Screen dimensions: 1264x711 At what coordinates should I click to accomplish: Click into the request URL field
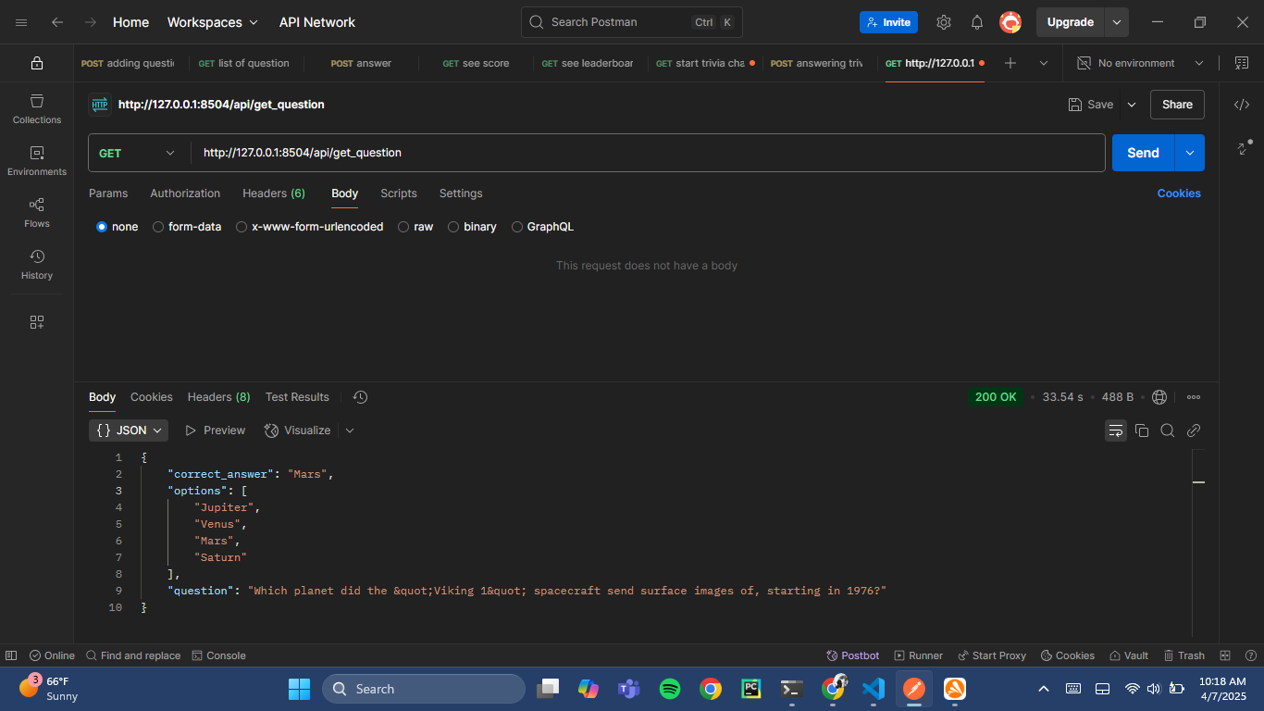[648, 153]
